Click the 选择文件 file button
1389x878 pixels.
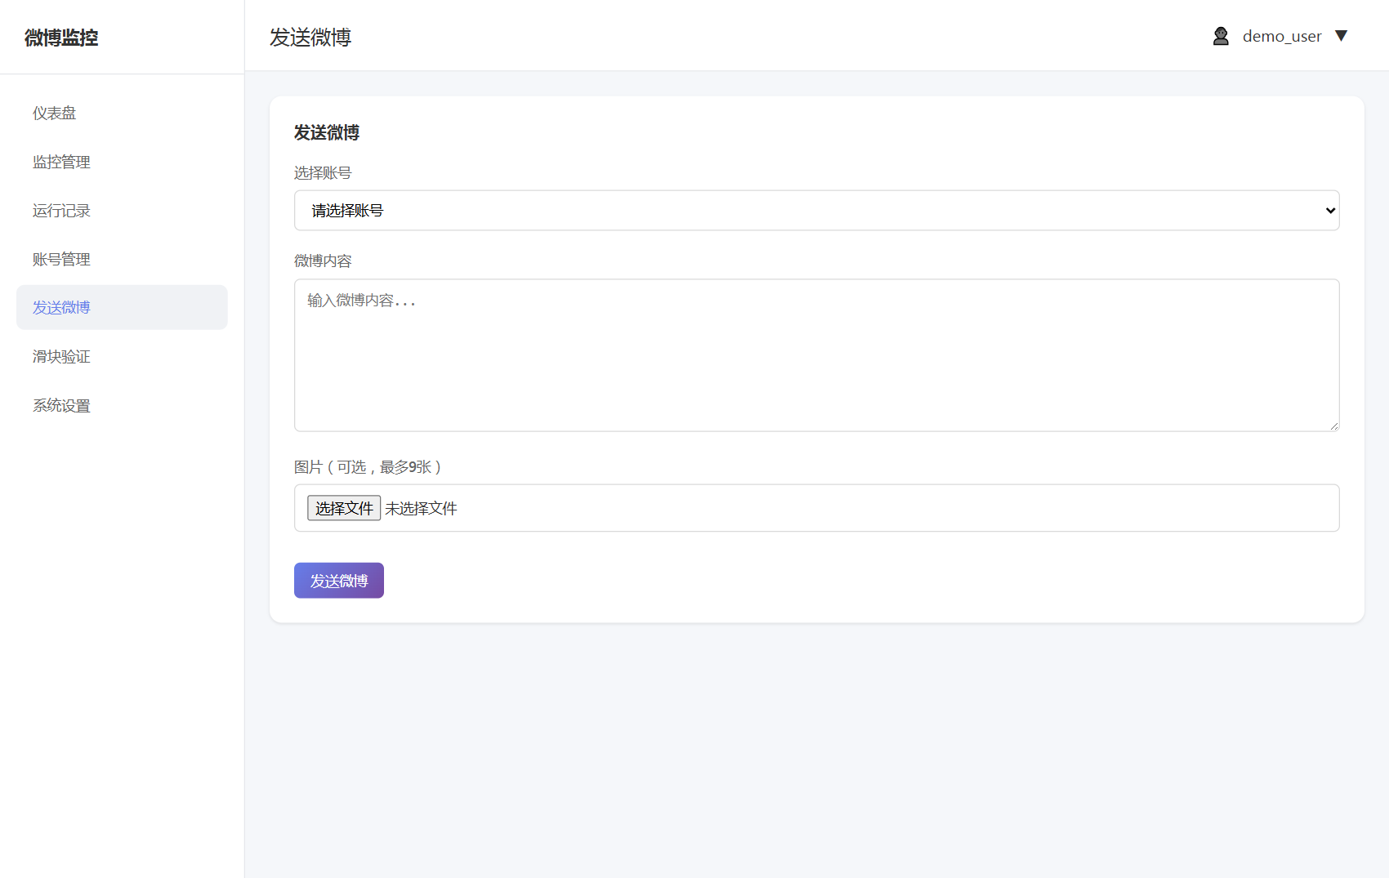point(344,508)
